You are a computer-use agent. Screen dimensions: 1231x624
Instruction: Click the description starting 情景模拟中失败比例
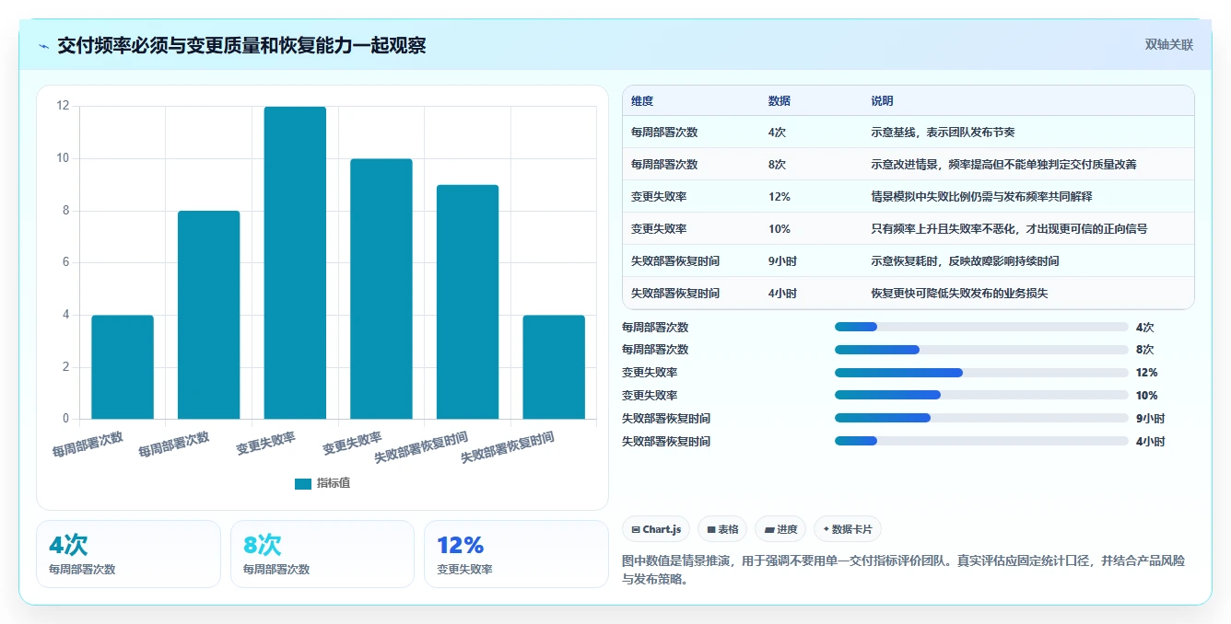981,197
